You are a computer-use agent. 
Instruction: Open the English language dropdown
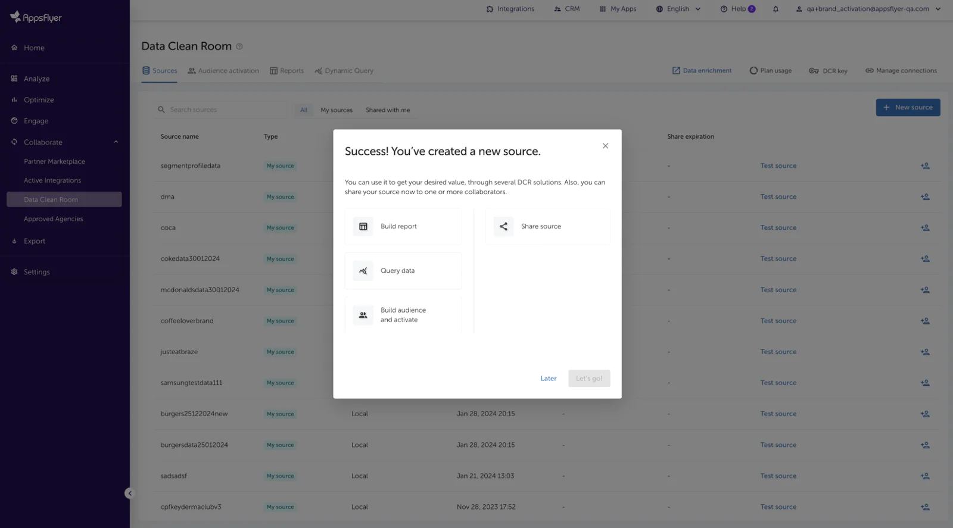click(x=678, y=9)
